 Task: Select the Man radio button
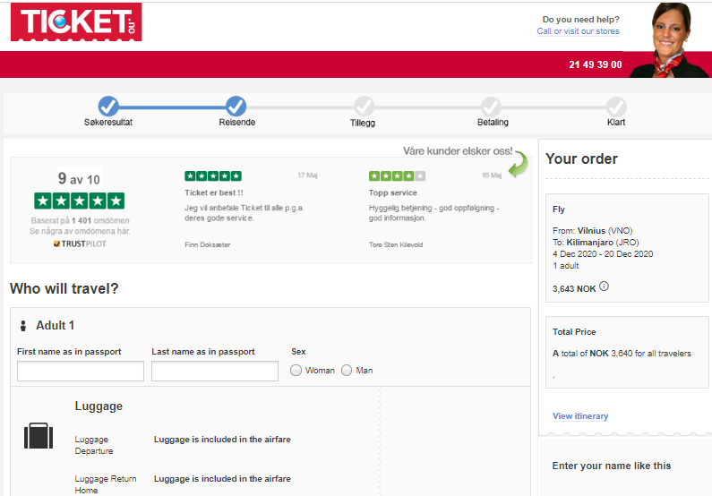(347, 371)
